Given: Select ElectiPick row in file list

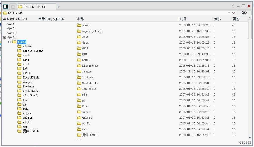Looking at the screenshot, I should click(x=162, y=66).
